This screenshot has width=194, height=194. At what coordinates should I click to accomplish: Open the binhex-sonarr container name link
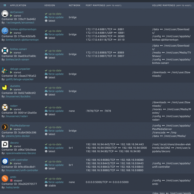click(19, 49)
